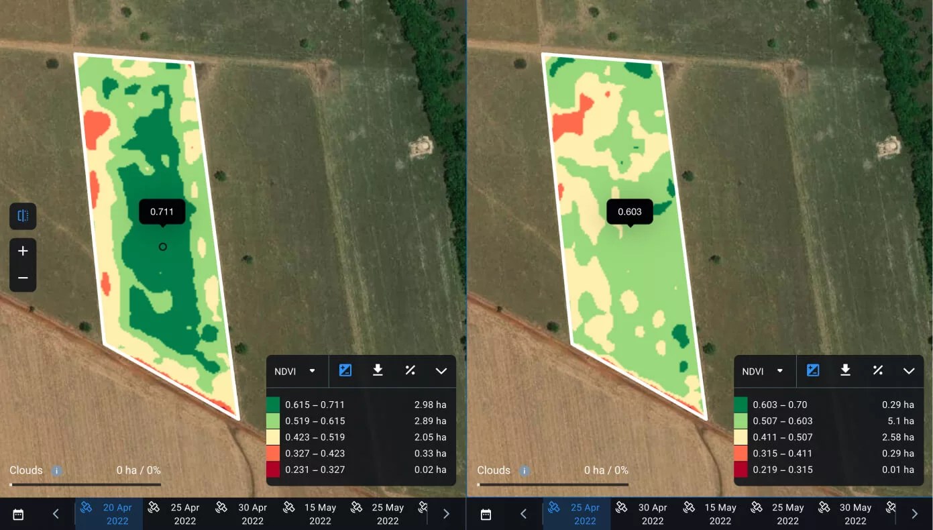Select 30 Apr 2022 in left timeline
Screen dimensions: 933x530
click(244, 514)
